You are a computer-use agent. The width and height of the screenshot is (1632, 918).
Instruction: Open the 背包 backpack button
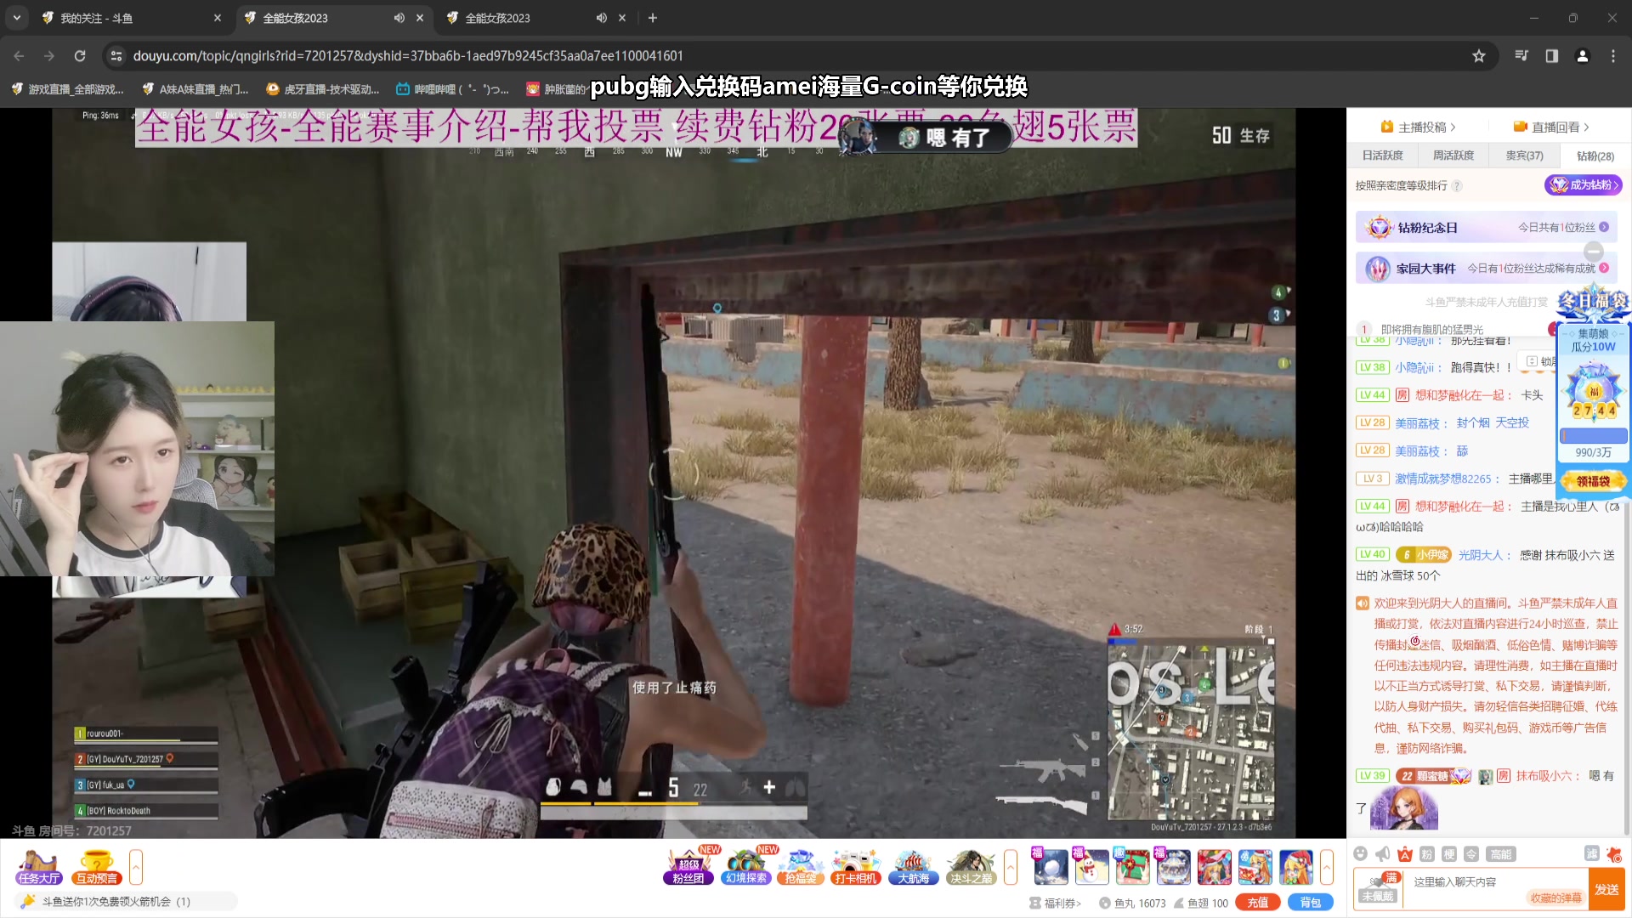click(x=1311, y=903)
